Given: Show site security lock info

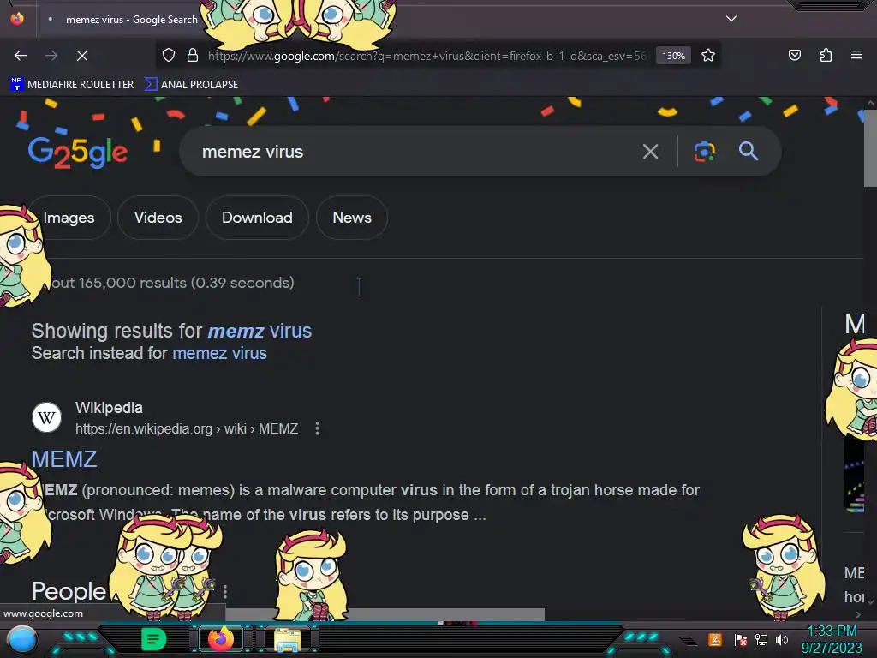Looking at the screenshot, I should click(193, 55).
